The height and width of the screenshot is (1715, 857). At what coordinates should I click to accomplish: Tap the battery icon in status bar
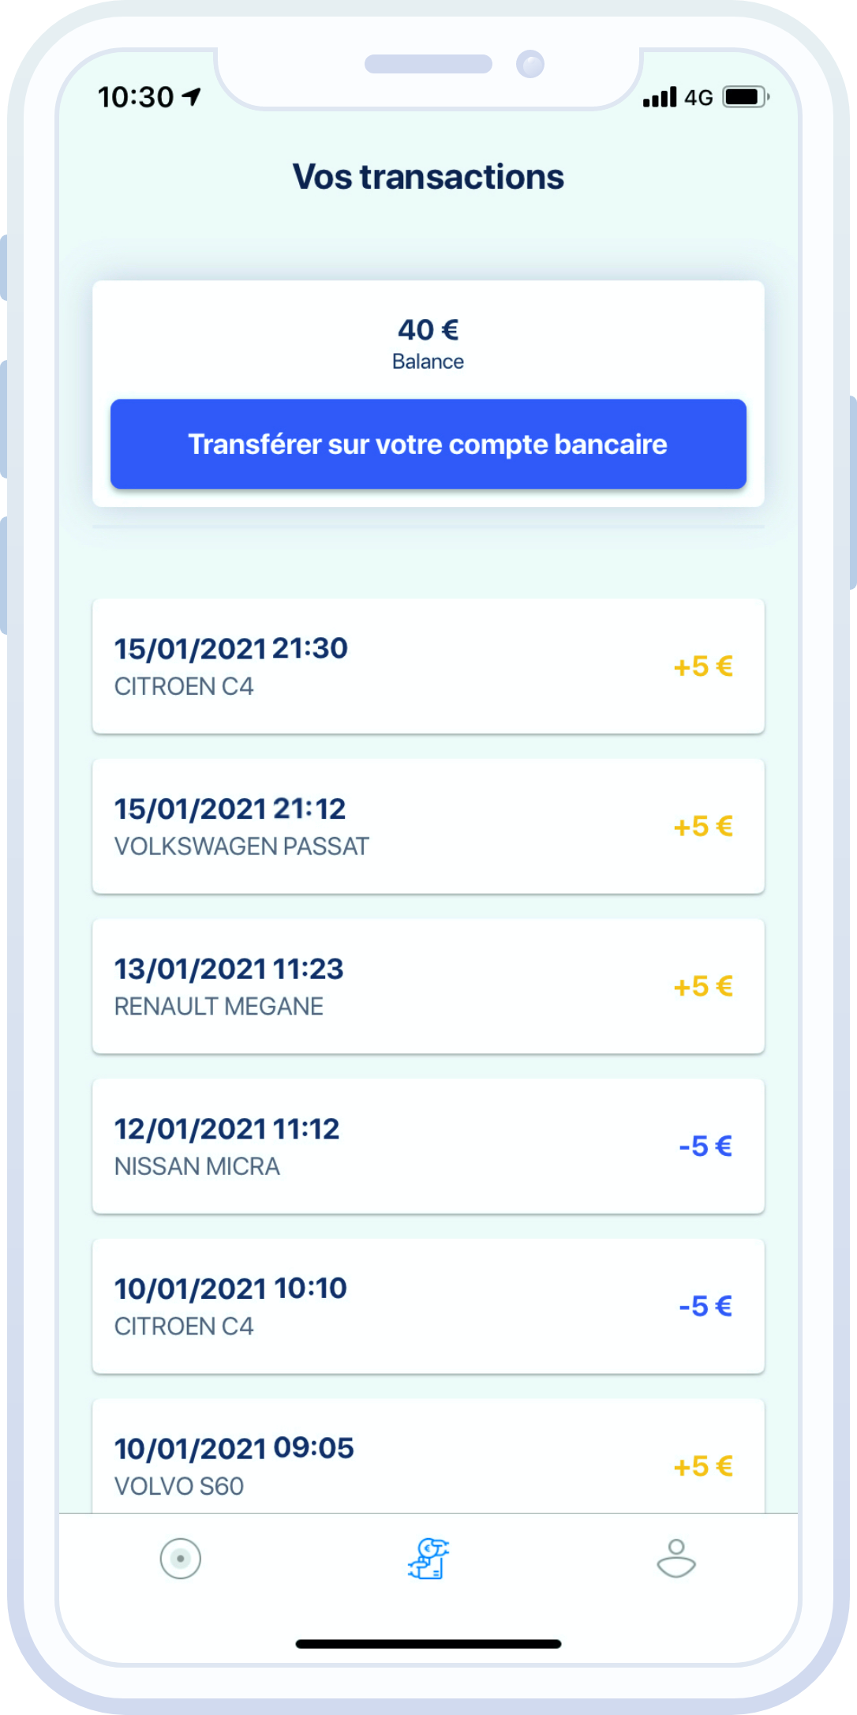(746, 97)
